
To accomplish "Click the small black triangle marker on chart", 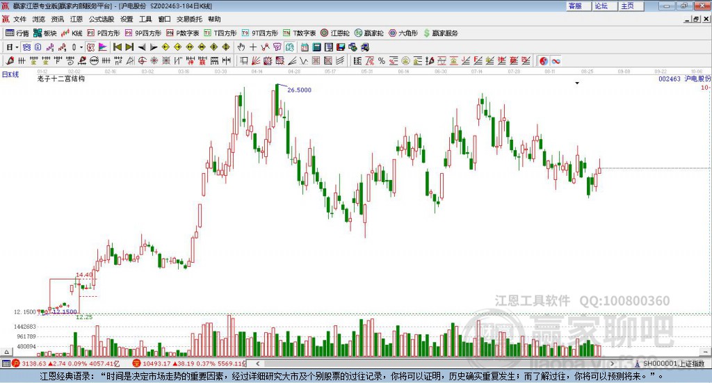I will pyautogui.click(x=577, y=83).
